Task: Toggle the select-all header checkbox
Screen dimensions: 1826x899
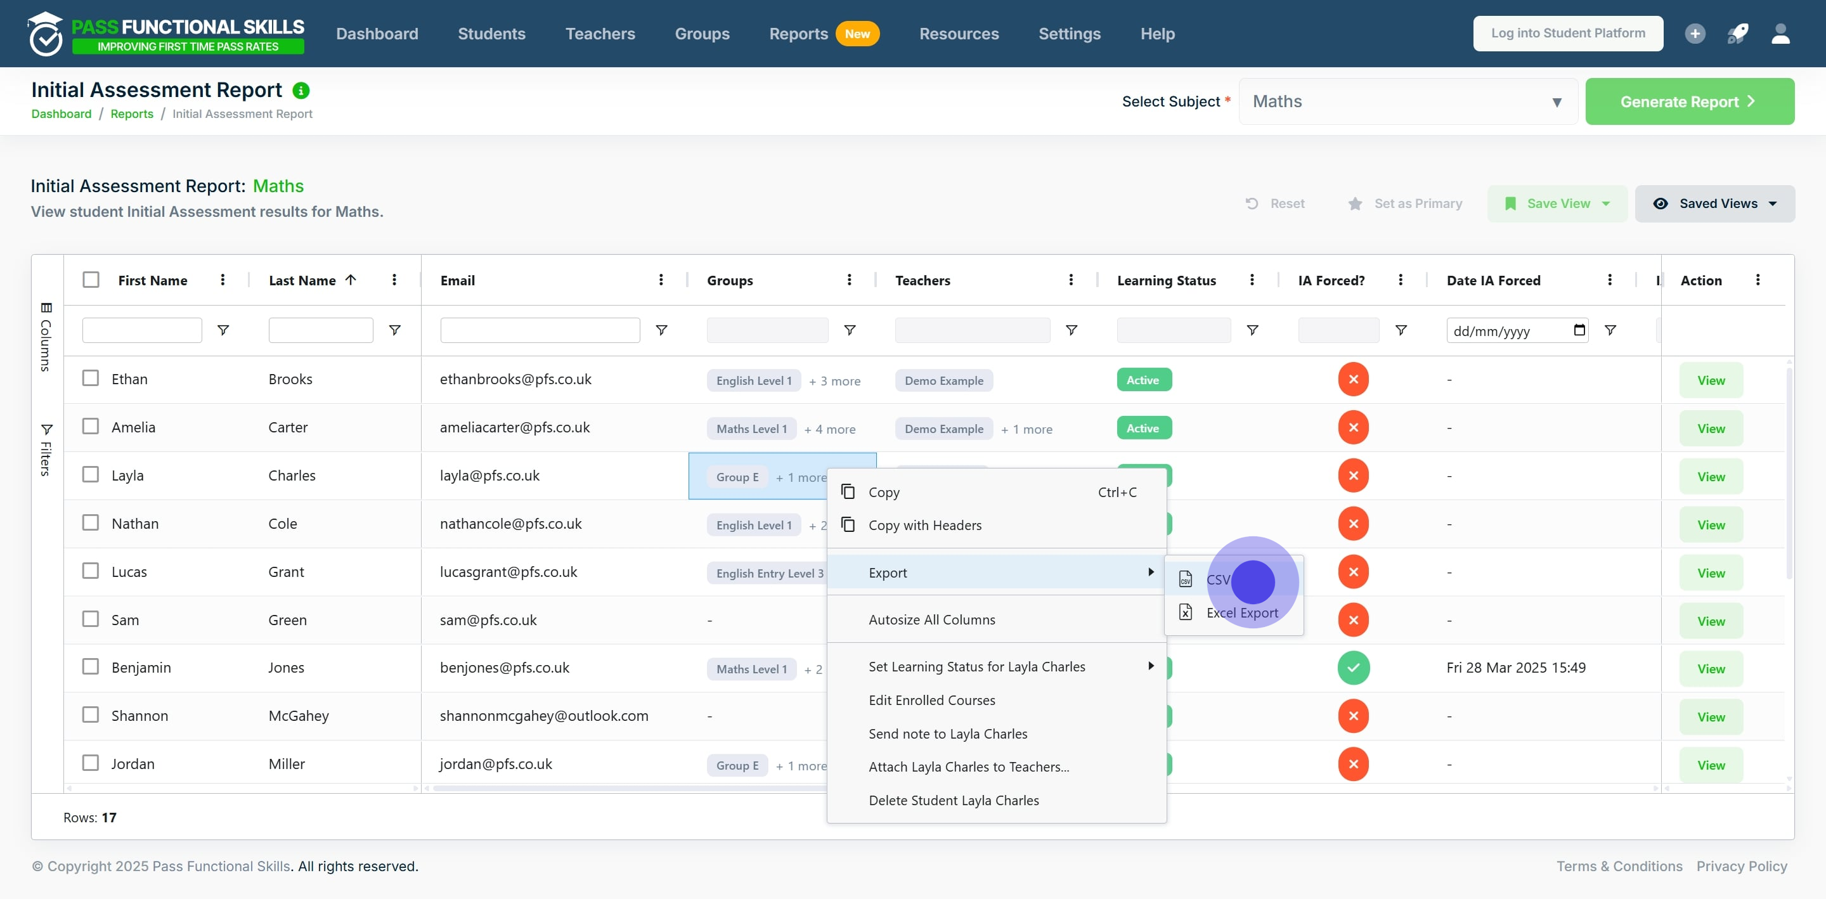Action: click(x=91, y=280)
